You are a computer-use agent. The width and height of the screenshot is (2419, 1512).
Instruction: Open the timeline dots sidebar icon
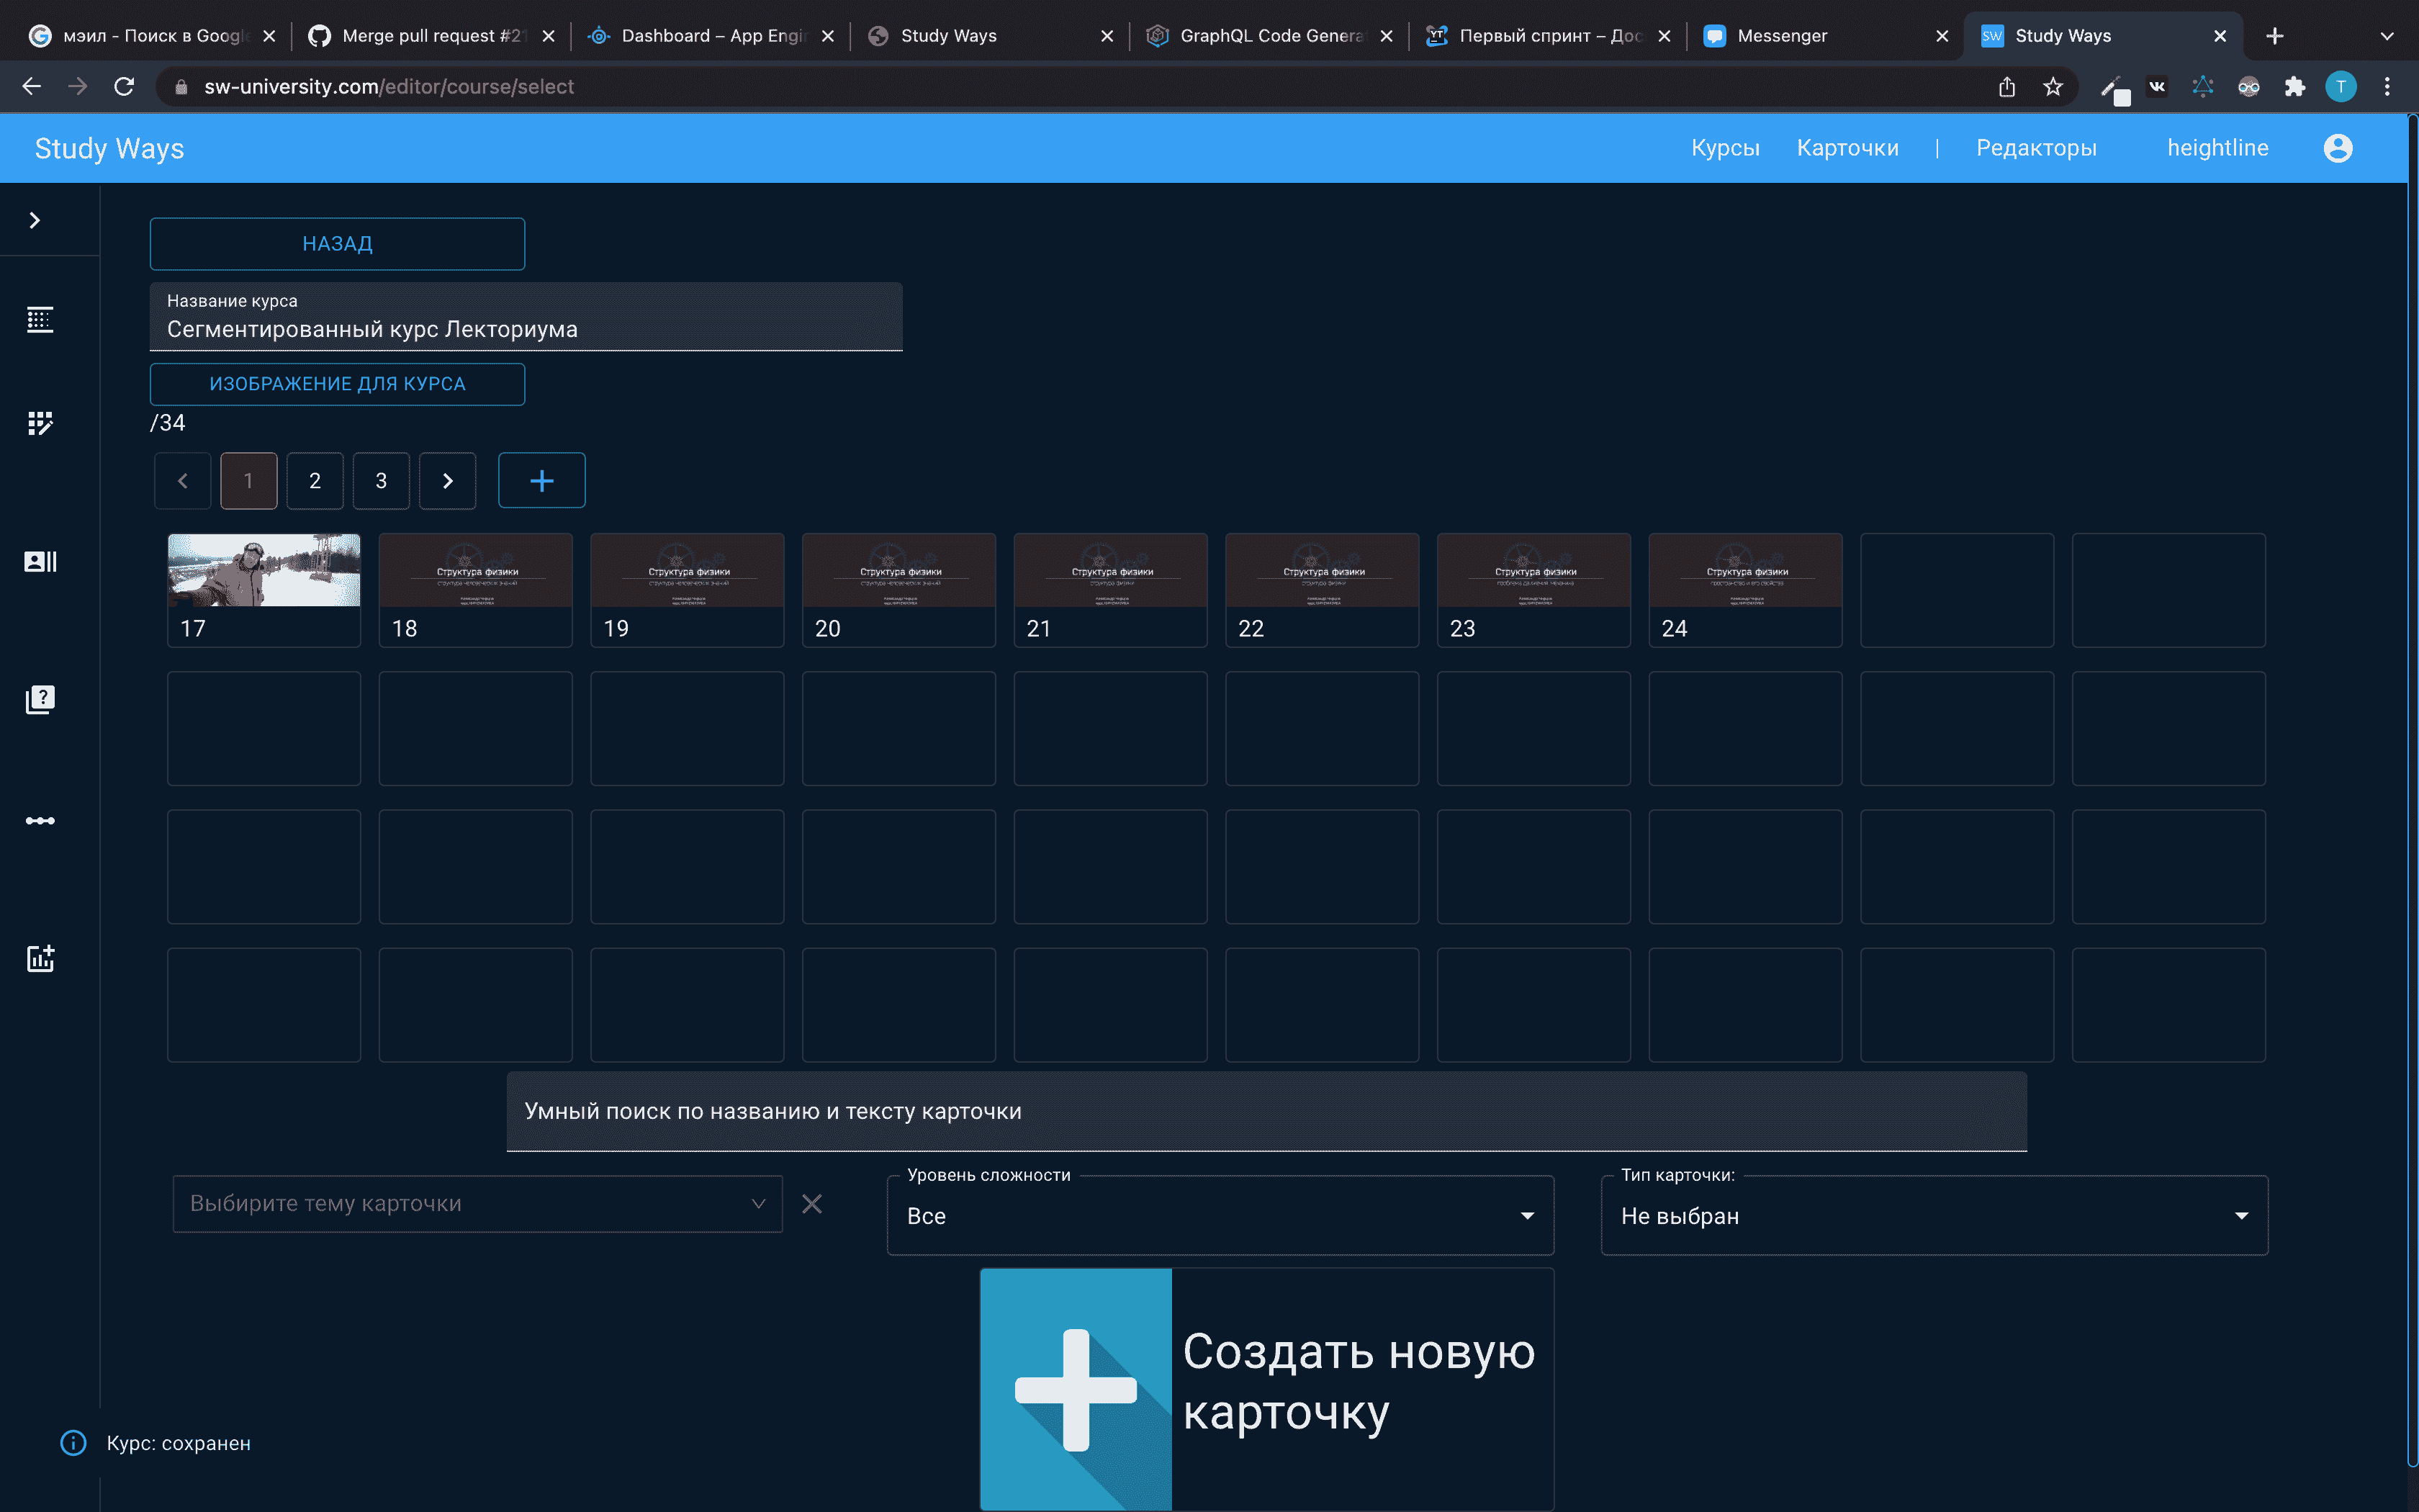tap(40, 821)
